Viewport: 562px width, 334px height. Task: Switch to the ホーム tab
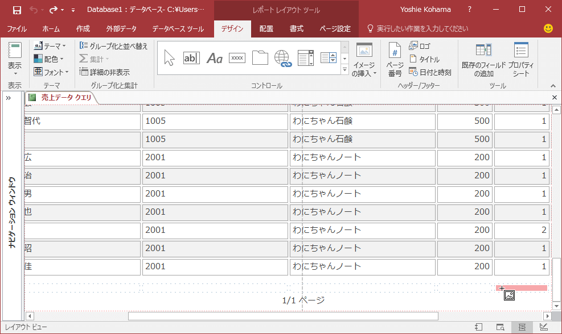tap(51, 28)
